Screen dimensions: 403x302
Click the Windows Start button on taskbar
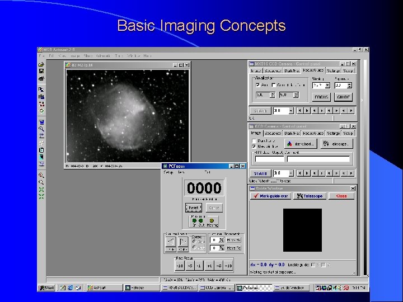click(x=45, y=288)
